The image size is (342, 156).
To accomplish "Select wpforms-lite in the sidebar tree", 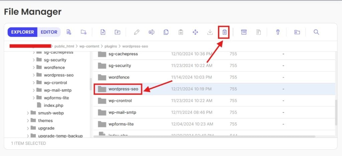I will (x=56, y=98).
